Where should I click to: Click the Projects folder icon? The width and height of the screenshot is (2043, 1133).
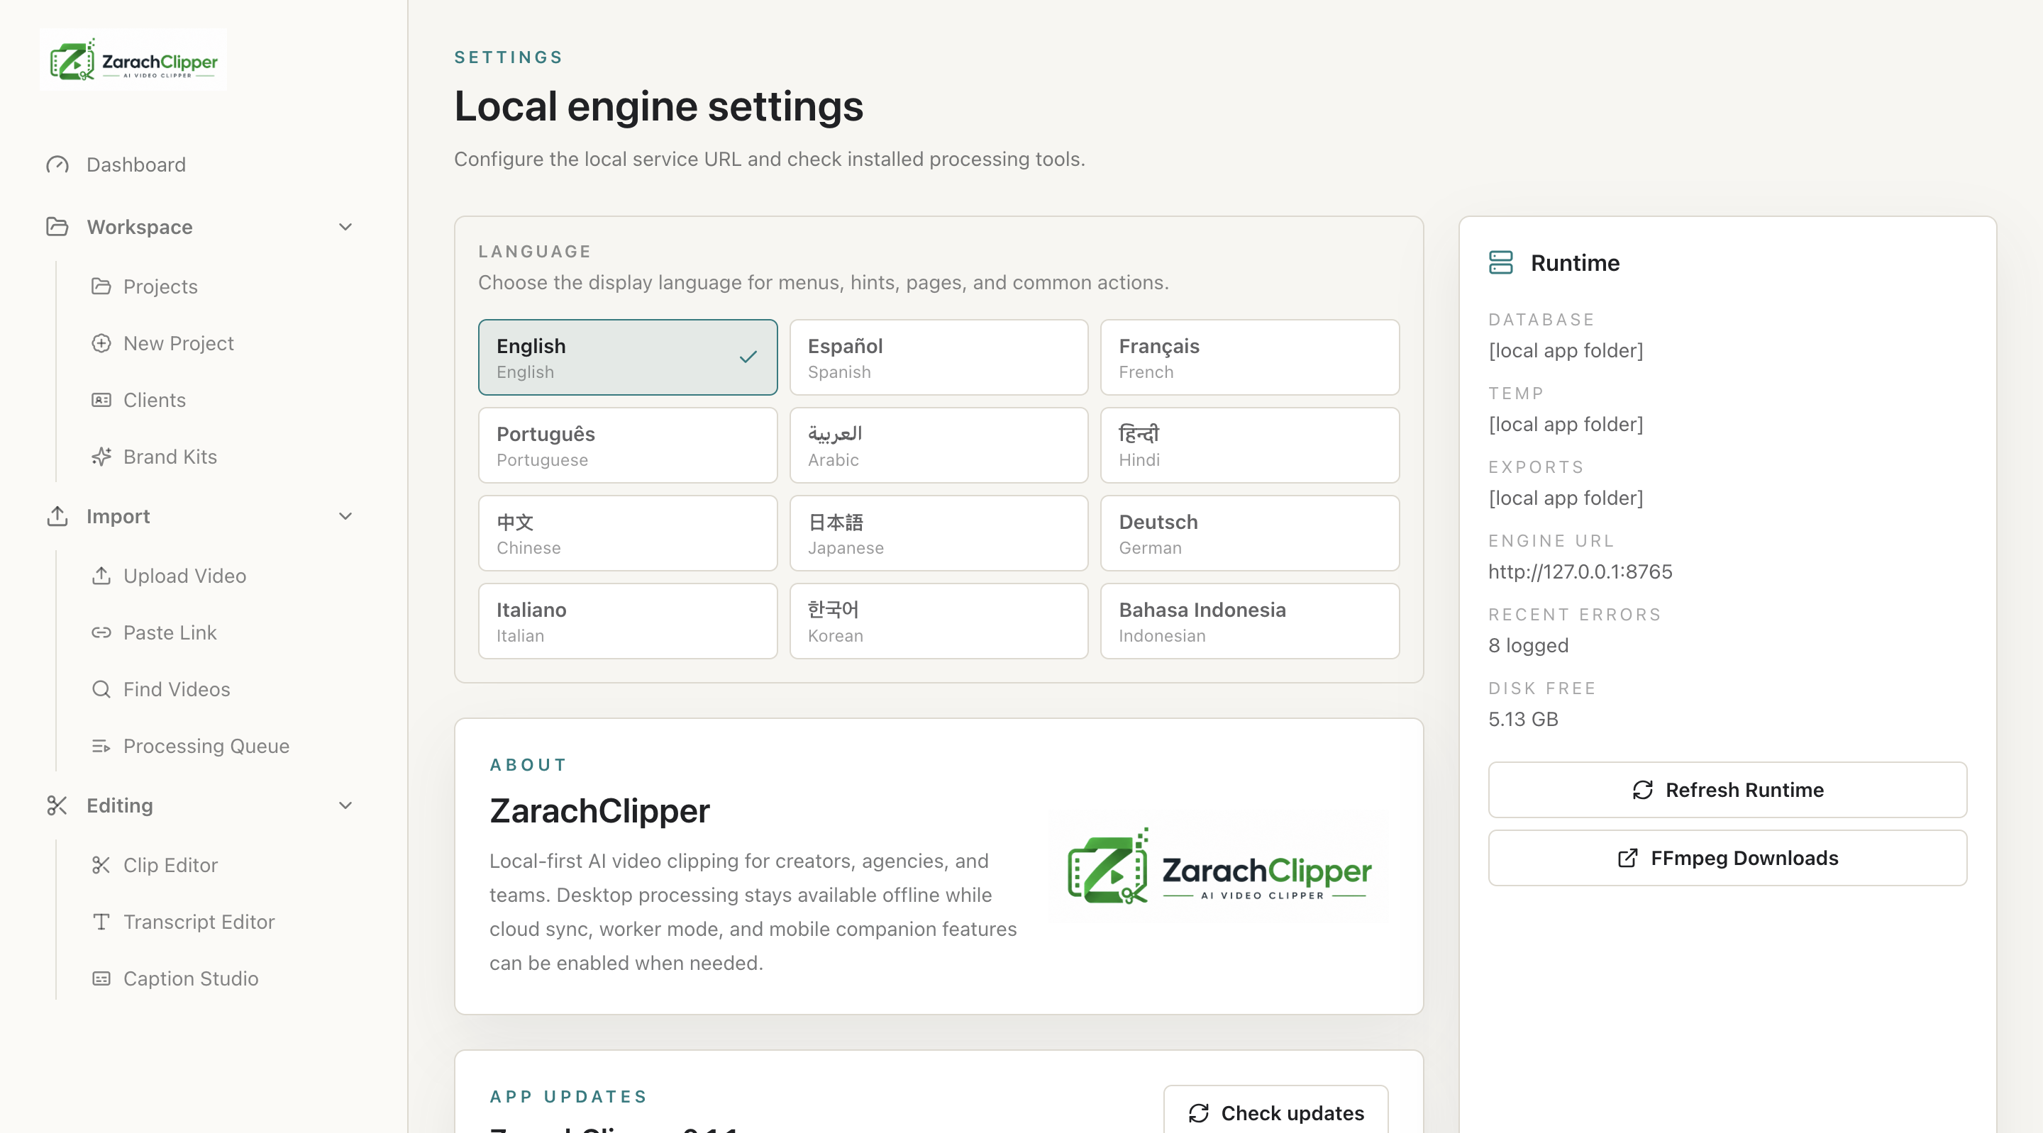101,286
